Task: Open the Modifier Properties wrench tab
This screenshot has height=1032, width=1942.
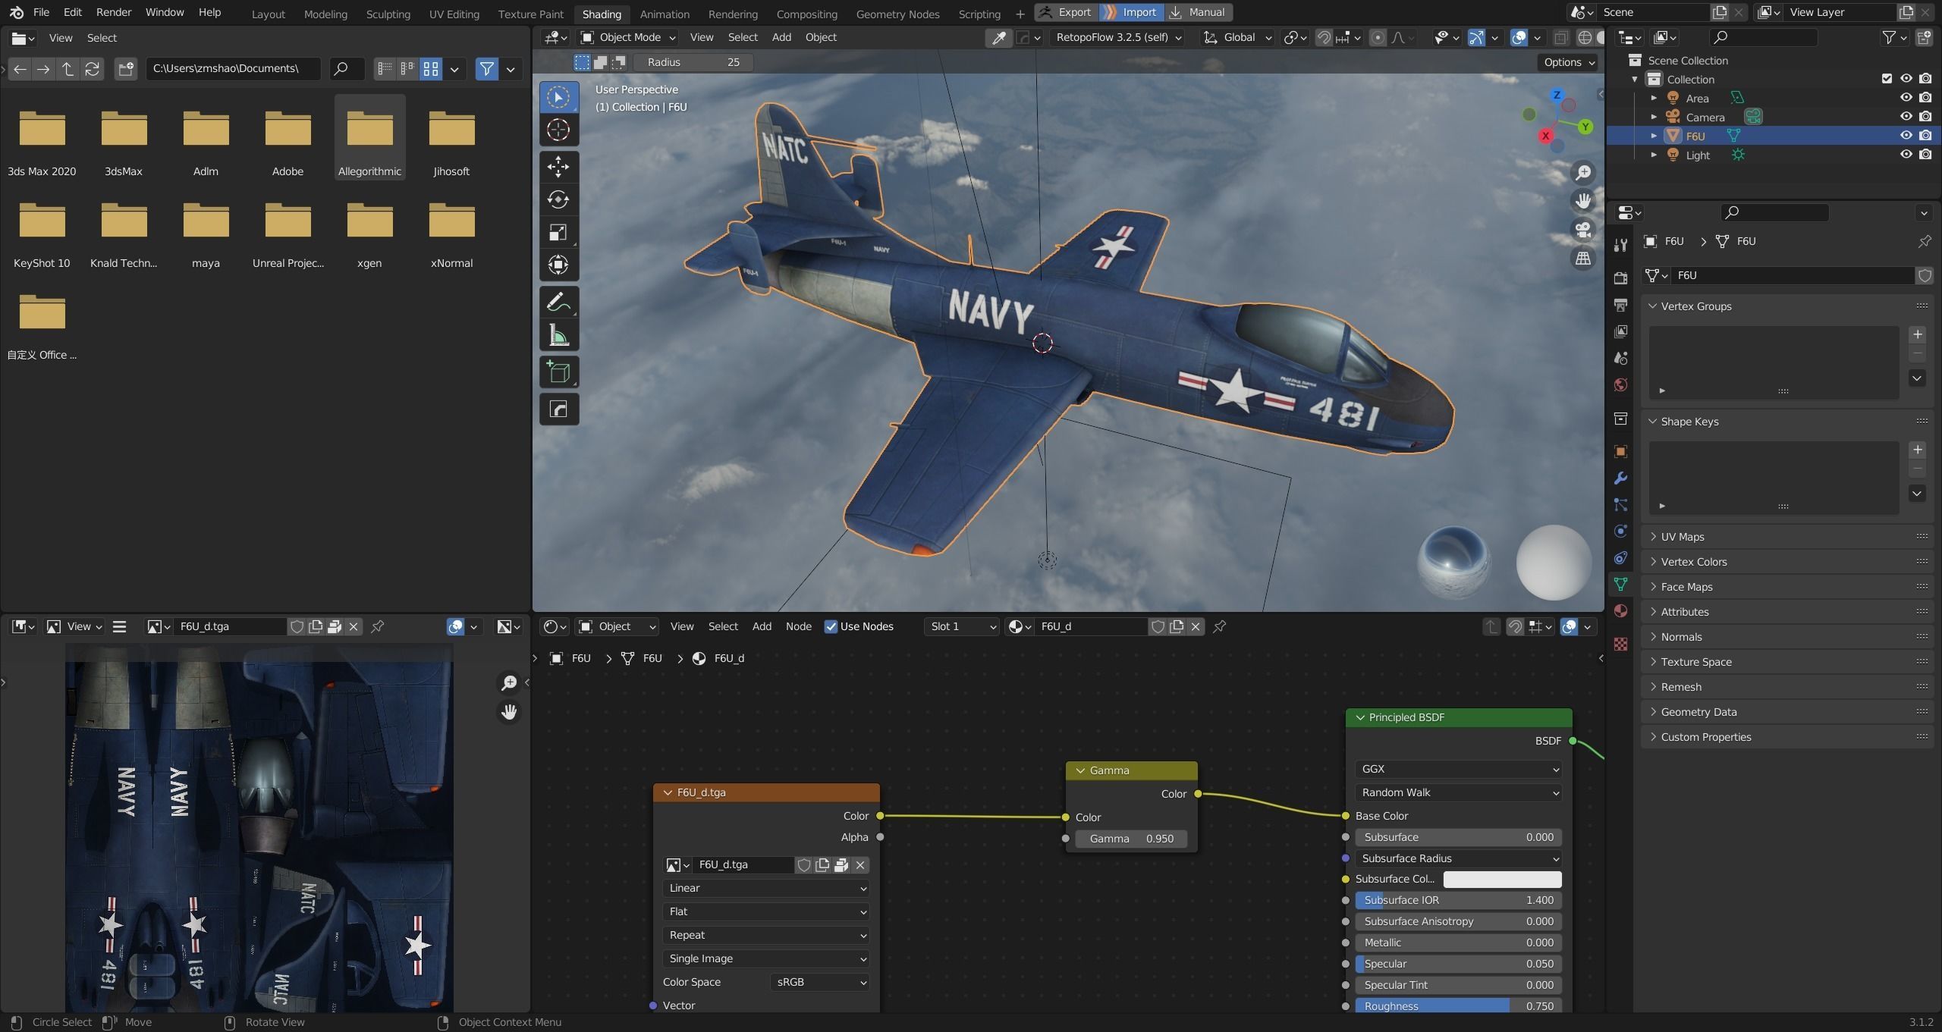Action: [x=1620, y=477]
